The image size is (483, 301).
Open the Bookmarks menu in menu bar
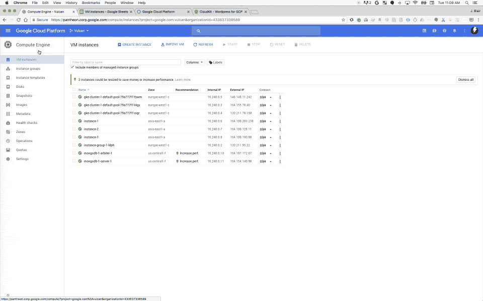[91, 3]
